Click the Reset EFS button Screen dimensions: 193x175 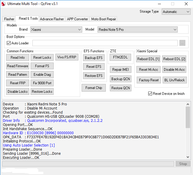[94, 67]
